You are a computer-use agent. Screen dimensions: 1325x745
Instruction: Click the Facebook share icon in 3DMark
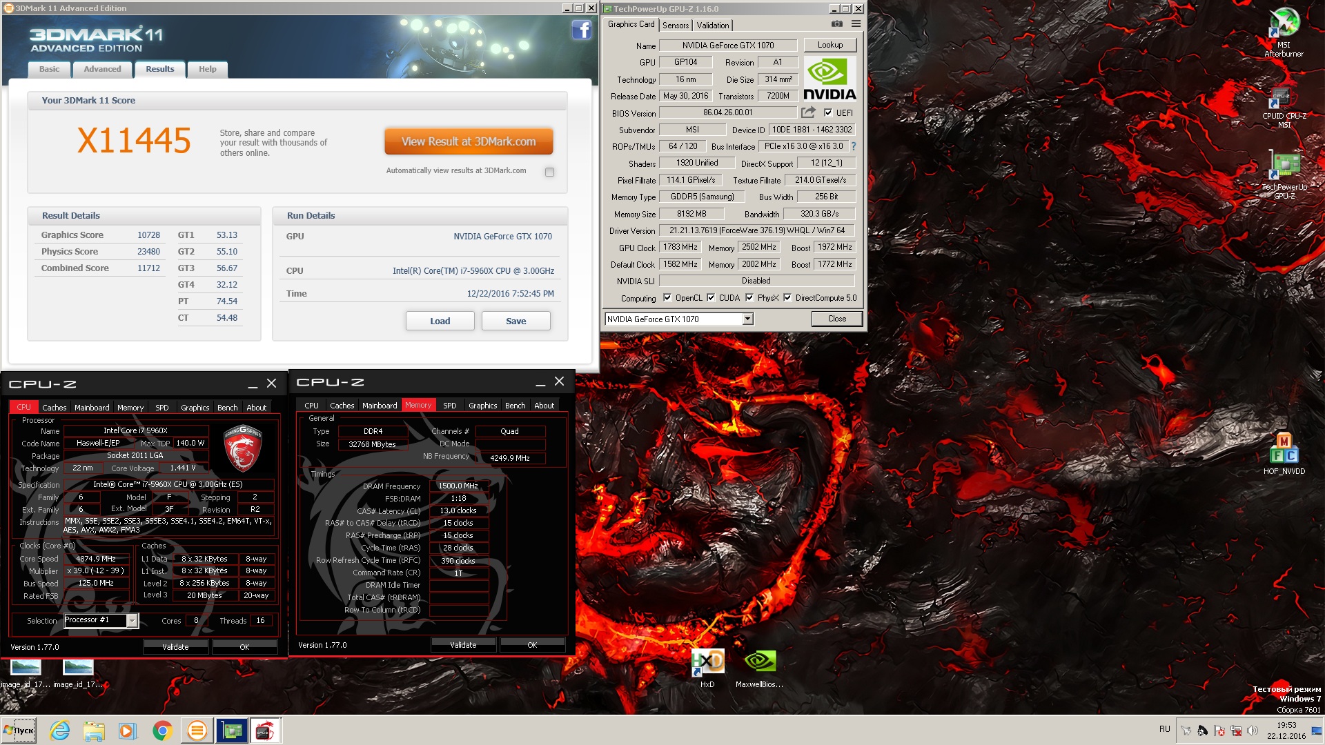581,30
